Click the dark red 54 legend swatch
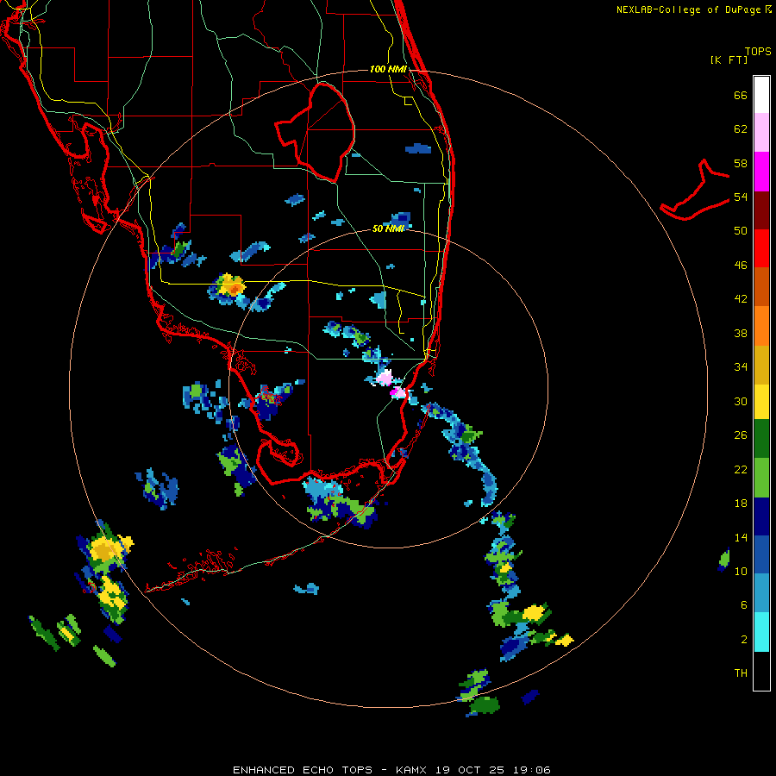 pyautogui.click(x=761, y=210)
